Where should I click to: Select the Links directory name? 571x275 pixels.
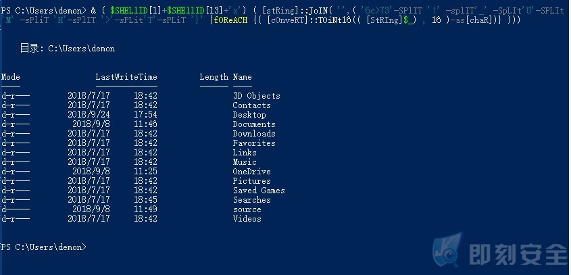[x=245, y=153]
